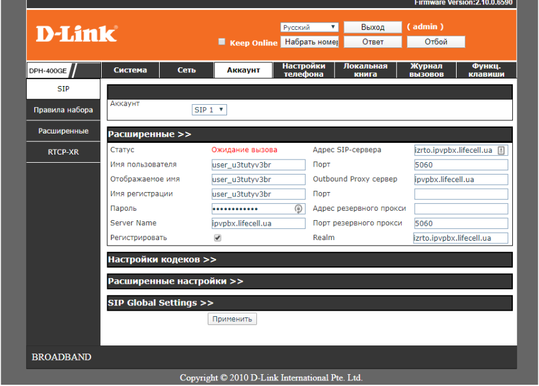This screenshot has height=386, width=539.
Task: Go to the Локальная книга tab
Action: coord(366,70)
